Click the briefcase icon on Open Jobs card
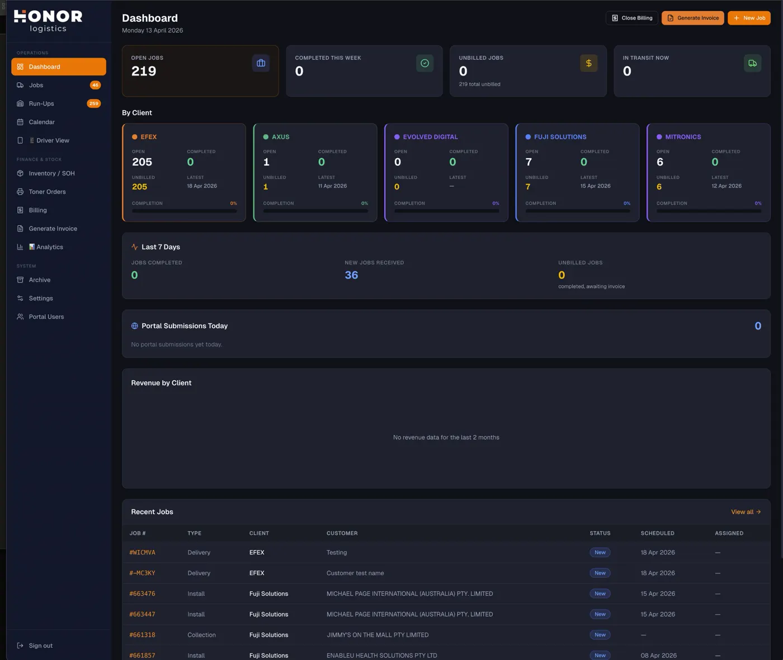 coord(261,63)
